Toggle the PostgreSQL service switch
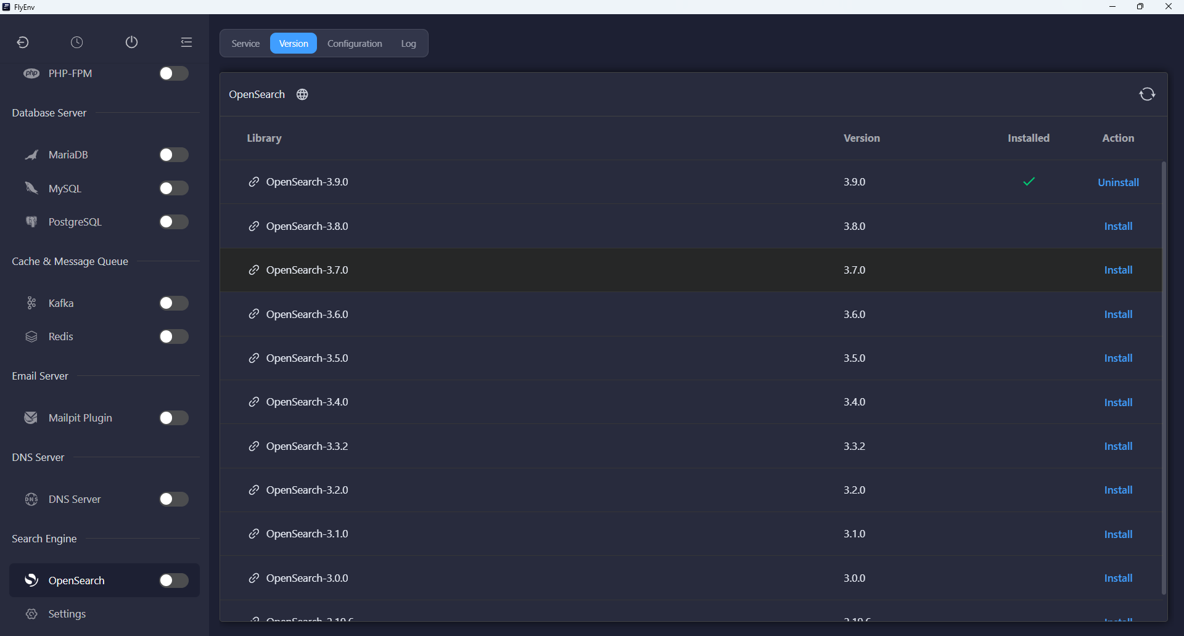The image size is (1184, 636). pyautogui.click(x=174, y=222)
